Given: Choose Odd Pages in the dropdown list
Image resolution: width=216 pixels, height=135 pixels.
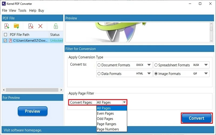Looking at the screenshot, I should coord(112,119).
